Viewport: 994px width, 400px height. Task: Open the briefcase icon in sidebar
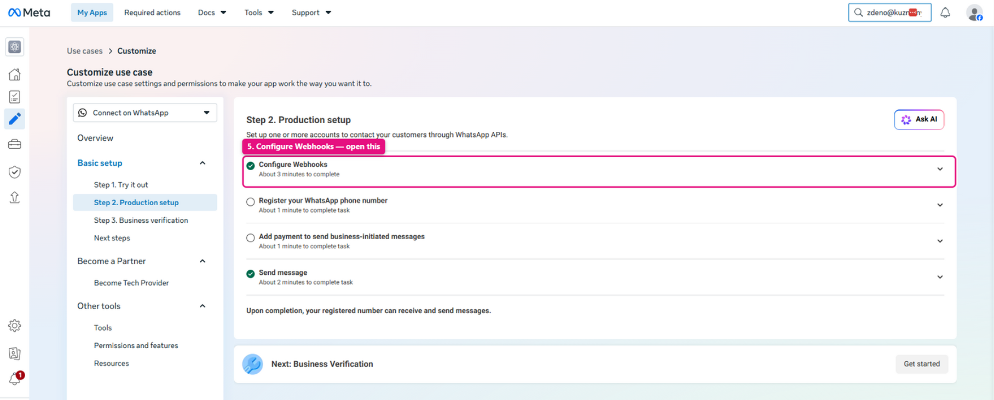[x=15, y=144]
